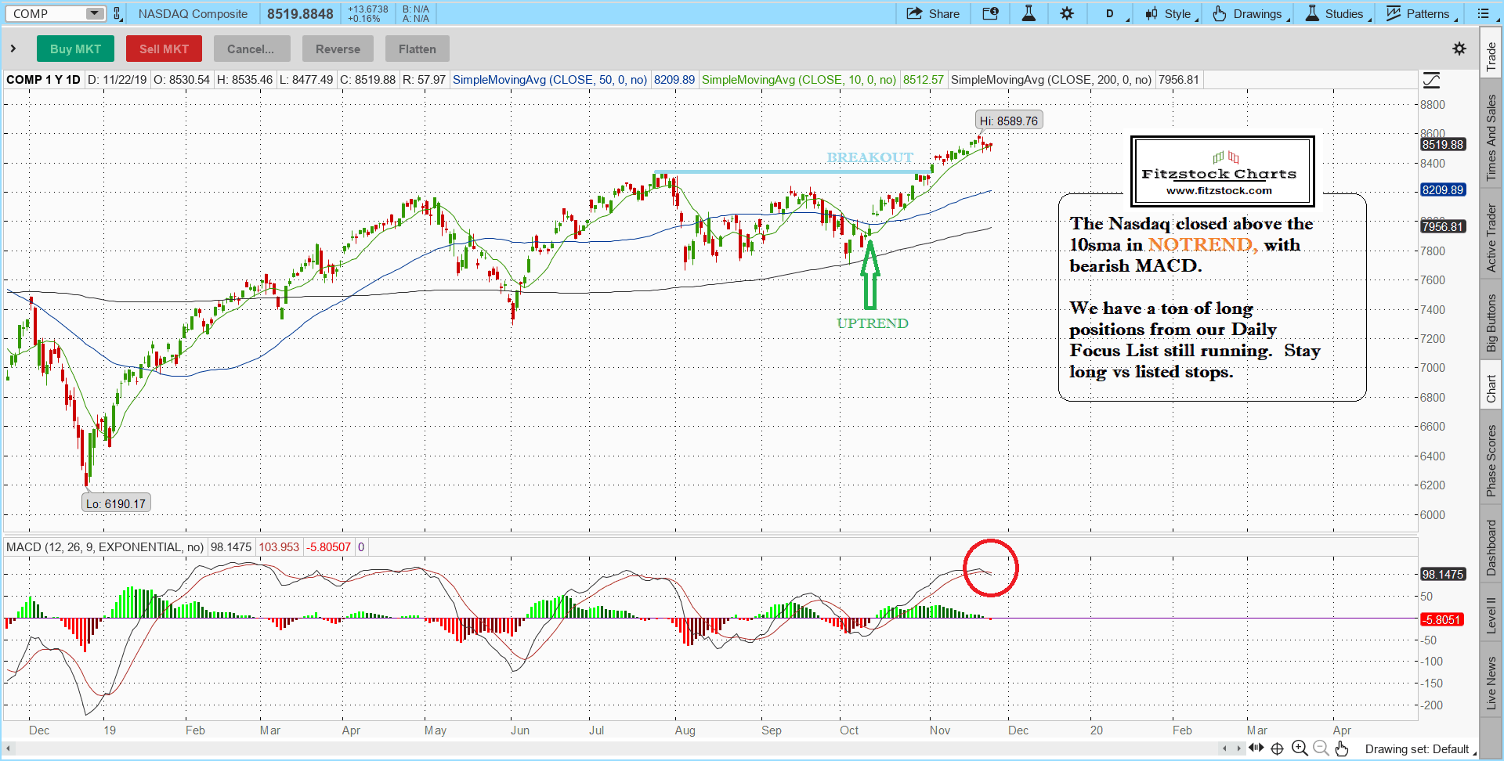Open the COMP symbol dropdown
Image resolution: width=1504 pixels, height=761 pixels.
point(95,13)
